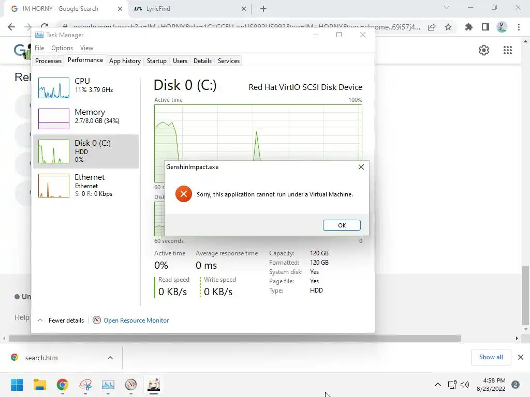Select the Performance tab
This screenshot has height=397, width=530.
point(85,60)
